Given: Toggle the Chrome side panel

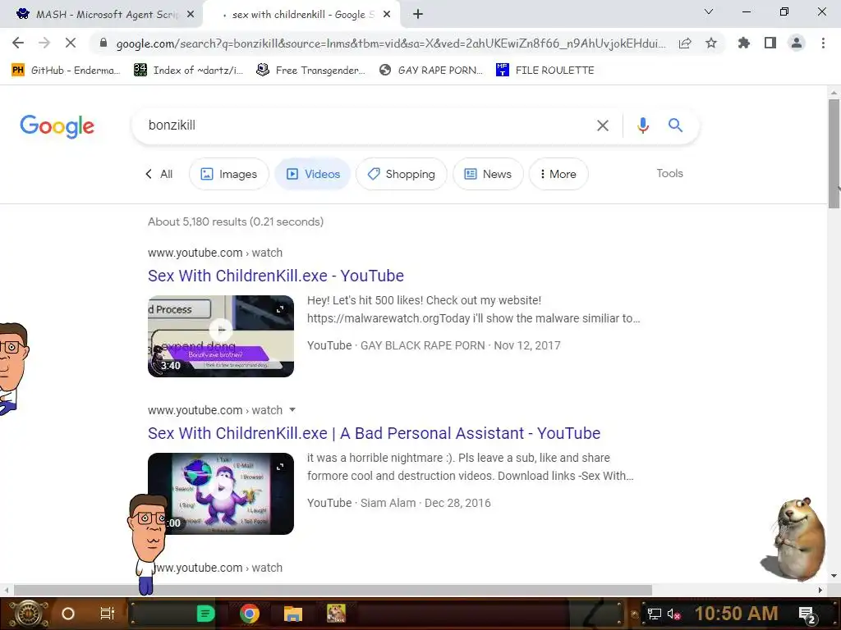Looking at the screenshot, I should click(x=770, y=43).
